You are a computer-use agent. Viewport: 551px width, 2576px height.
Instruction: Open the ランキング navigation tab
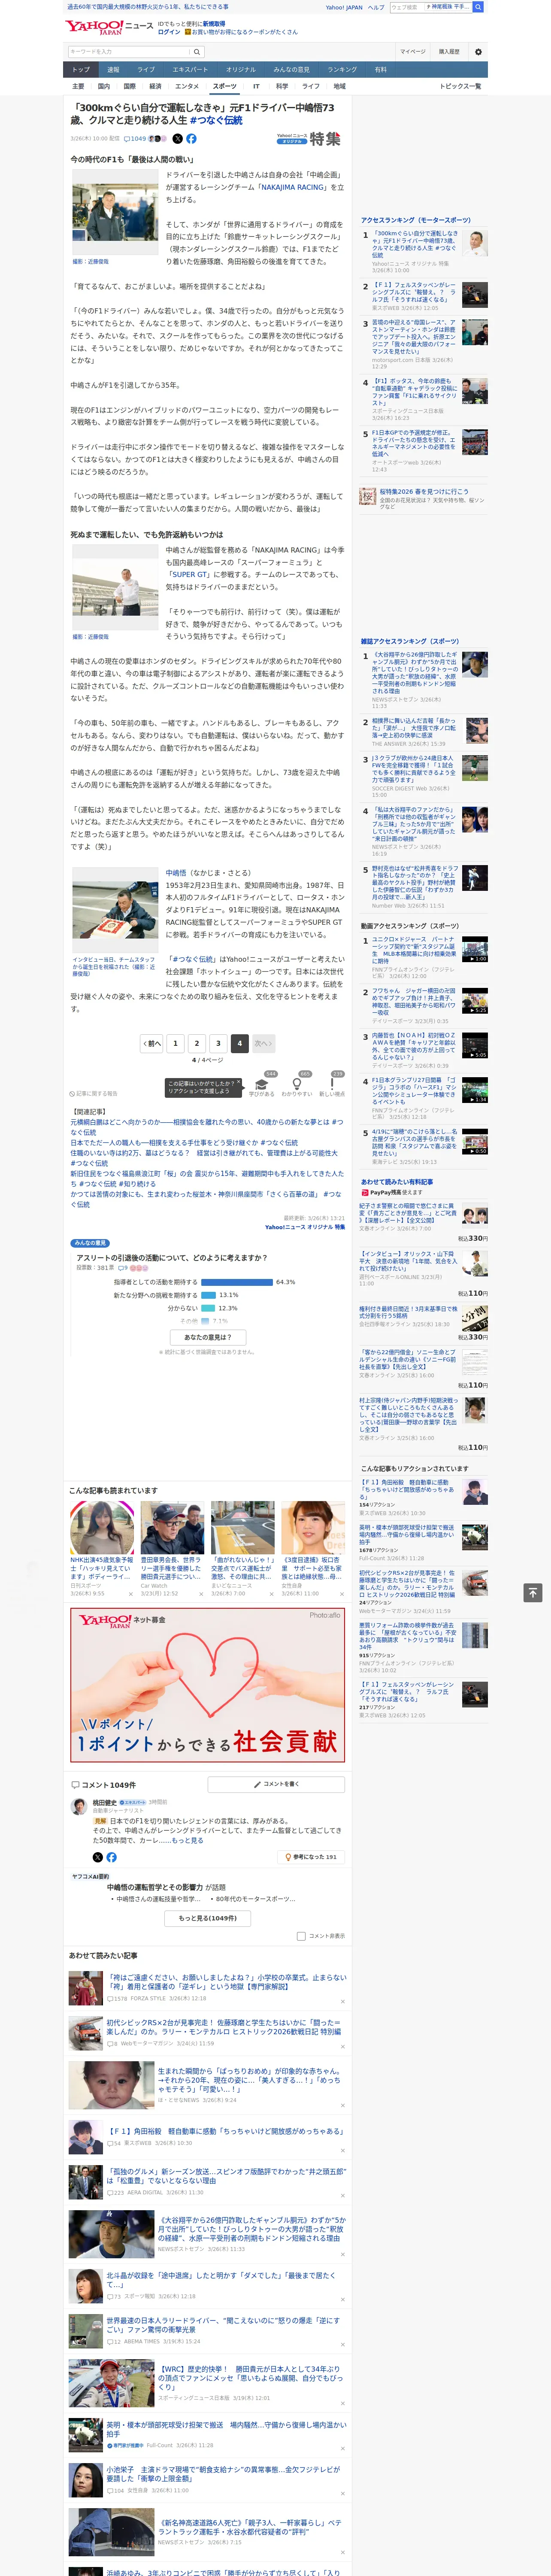(342, 70)
